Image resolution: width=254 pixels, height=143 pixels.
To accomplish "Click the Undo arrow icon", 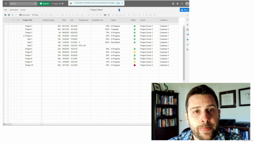I will (x=12, y=15).
